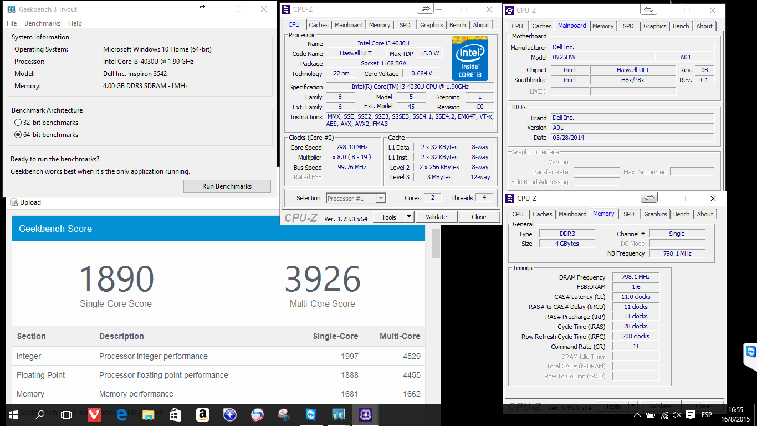
Task: Open Task View on the taskbar
Action: coord(67,414)
